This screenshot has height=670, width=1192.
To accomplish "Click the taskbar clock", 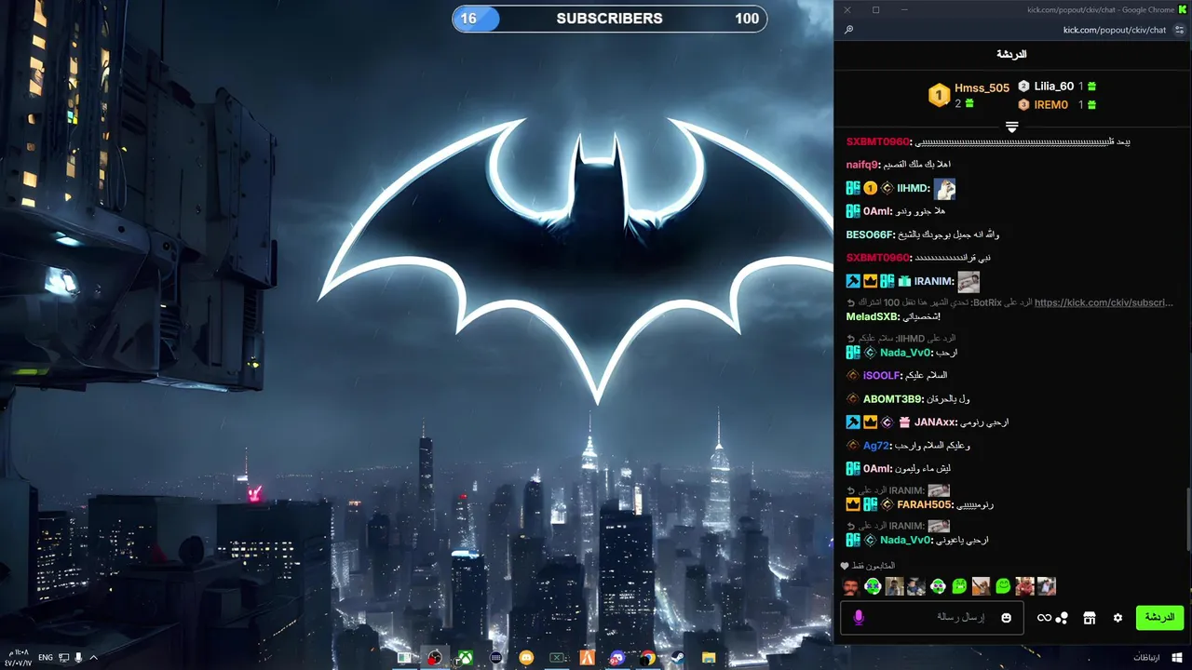I will [x=16, y=658].
